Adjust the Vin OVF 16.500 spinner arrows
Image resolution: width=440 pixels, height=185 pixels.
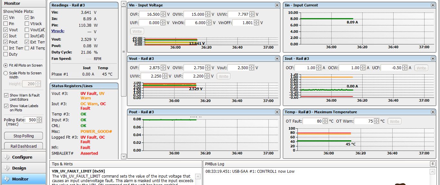pos(163,14)
